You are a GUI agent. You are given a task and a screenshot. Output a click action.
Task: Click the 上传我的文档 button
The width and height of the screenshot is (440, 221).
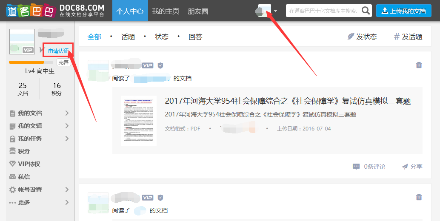[404, 11]
